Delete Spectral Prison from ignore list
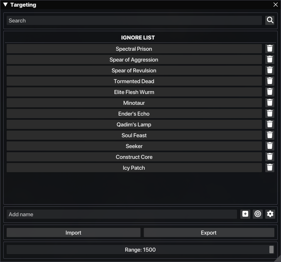 click(270, 49)
